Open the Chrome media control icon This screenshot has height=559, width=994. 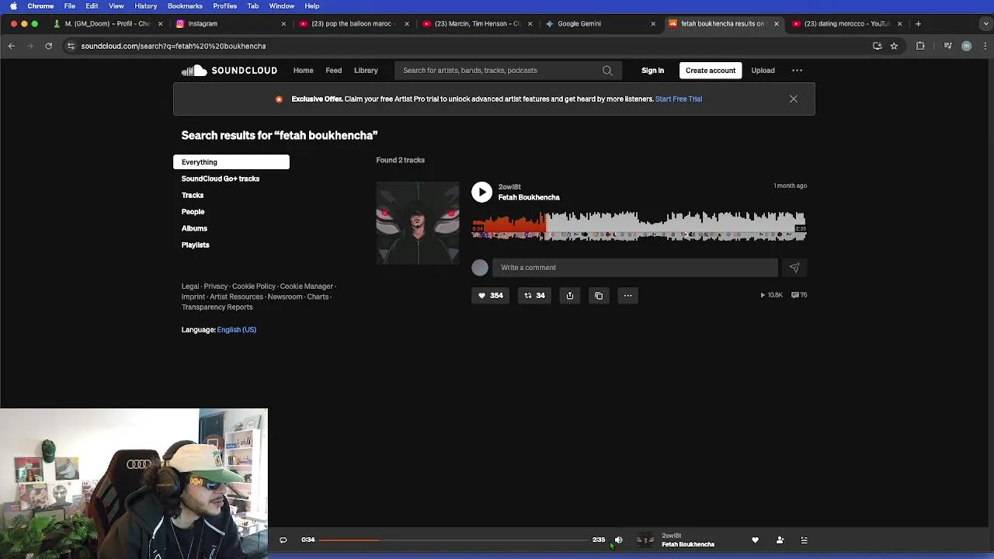[x=947, y=47]
